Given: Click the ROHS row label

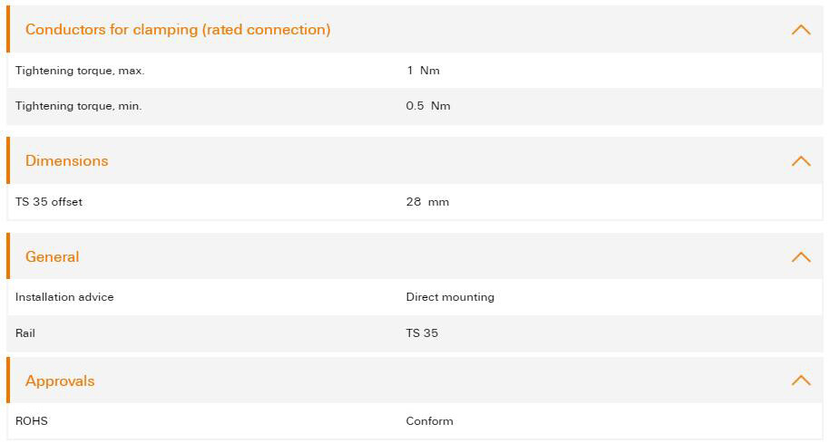Looking at the screenshot, I should click(32, 421).
